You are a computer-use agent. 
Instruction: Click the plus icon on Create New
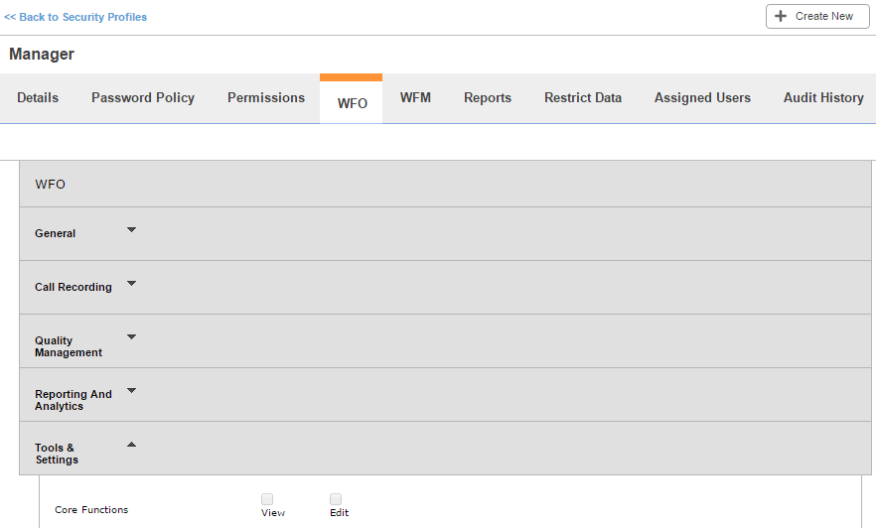[x=781, y=17]
